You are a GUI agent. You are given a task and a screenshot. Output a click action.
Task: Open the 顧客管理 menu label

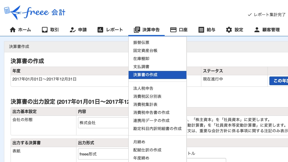point(271,30)
